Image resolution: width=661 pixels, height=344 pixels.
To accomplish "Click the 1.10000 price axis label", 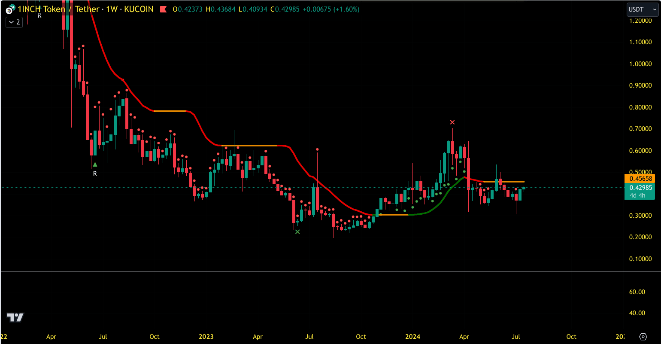I will click(x=640, y=42).
